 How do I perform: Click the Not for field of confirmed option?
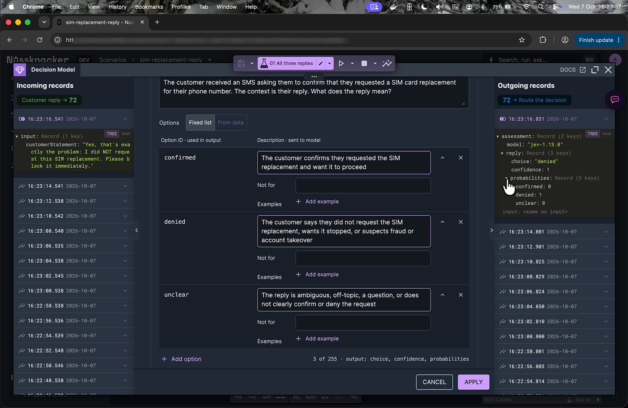(363, 185)
